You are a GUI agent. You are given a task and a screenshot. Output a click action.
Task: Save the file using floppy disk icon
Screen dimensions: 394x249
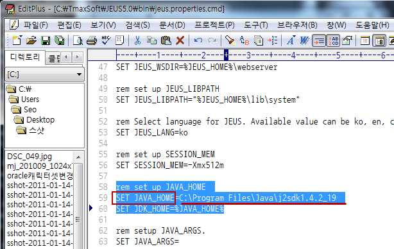pyautogui.click(x=46, y=40)
